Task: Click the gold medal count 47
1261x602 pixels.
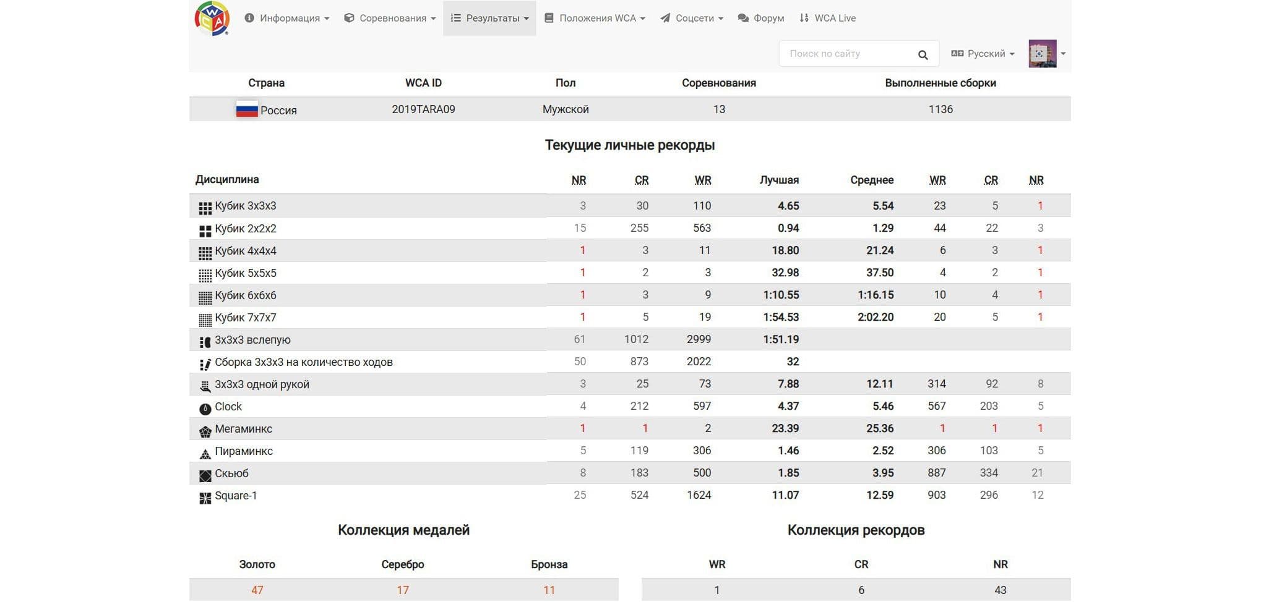Action: point(257,590)
